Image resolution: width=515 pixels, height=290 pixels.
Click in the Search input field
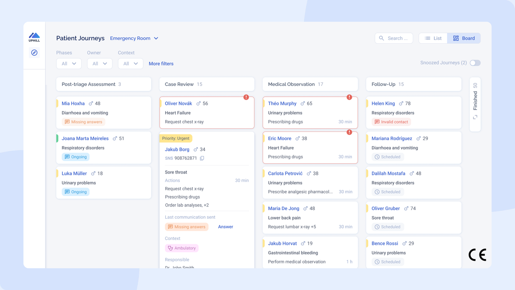pos(394,38)
